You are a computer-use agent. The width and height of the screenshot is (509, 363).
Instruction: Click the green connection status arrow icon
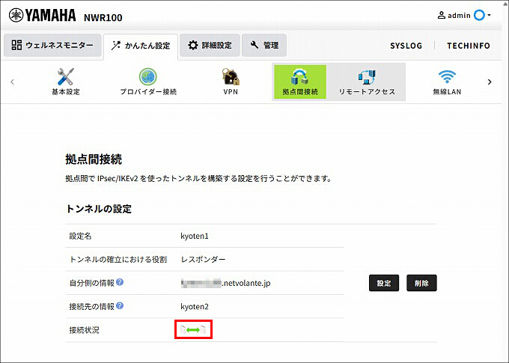point(193,330)
